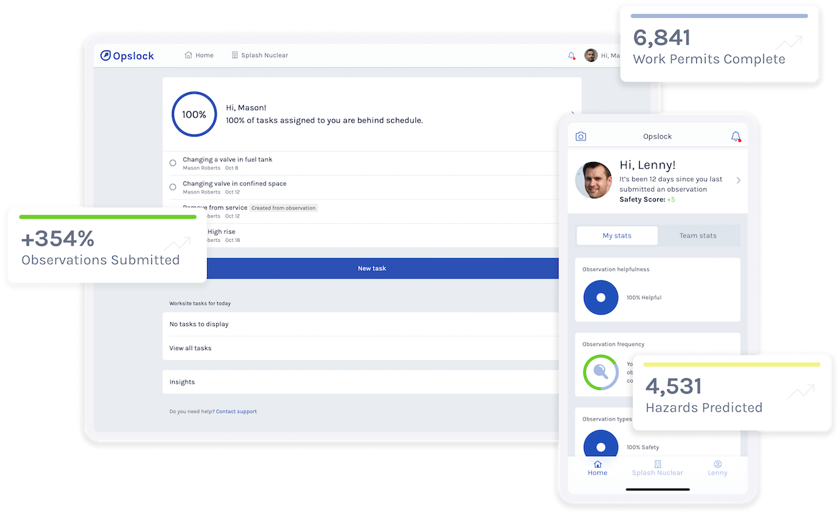Select radio for Changing a valve in fuel tank

(173, 163)
